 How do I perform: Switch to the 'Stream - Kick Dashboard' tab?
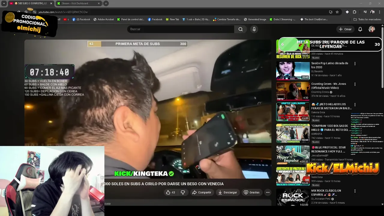pos(79,3)
